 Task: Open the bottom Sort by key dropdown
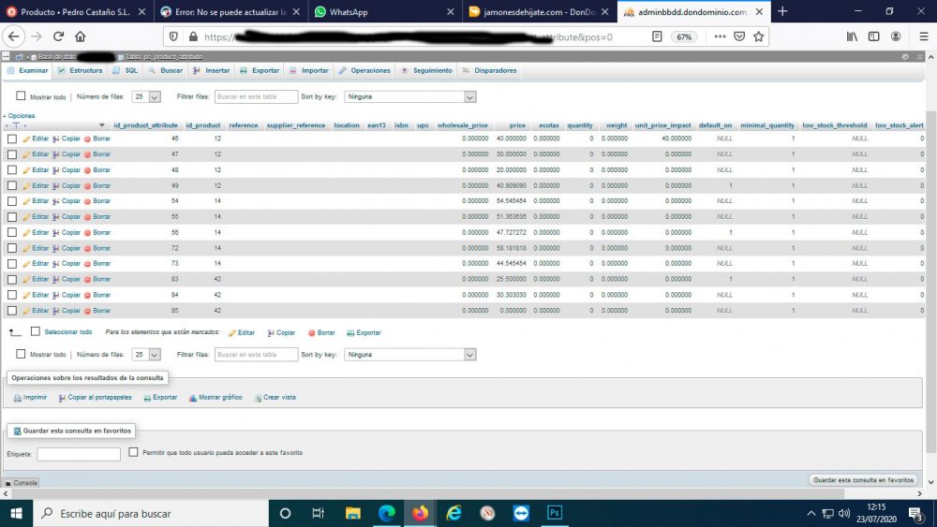(410, 355)
